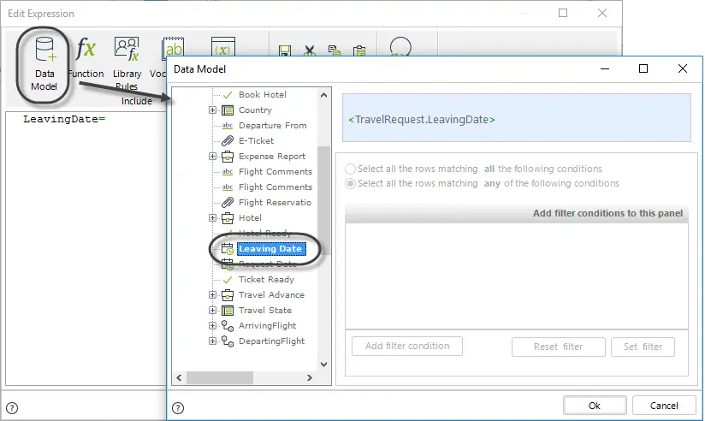Click into the LeavingDate= expression editor
Screen dimensions: 705x421
pyautogui.click(x=86, y=250)
